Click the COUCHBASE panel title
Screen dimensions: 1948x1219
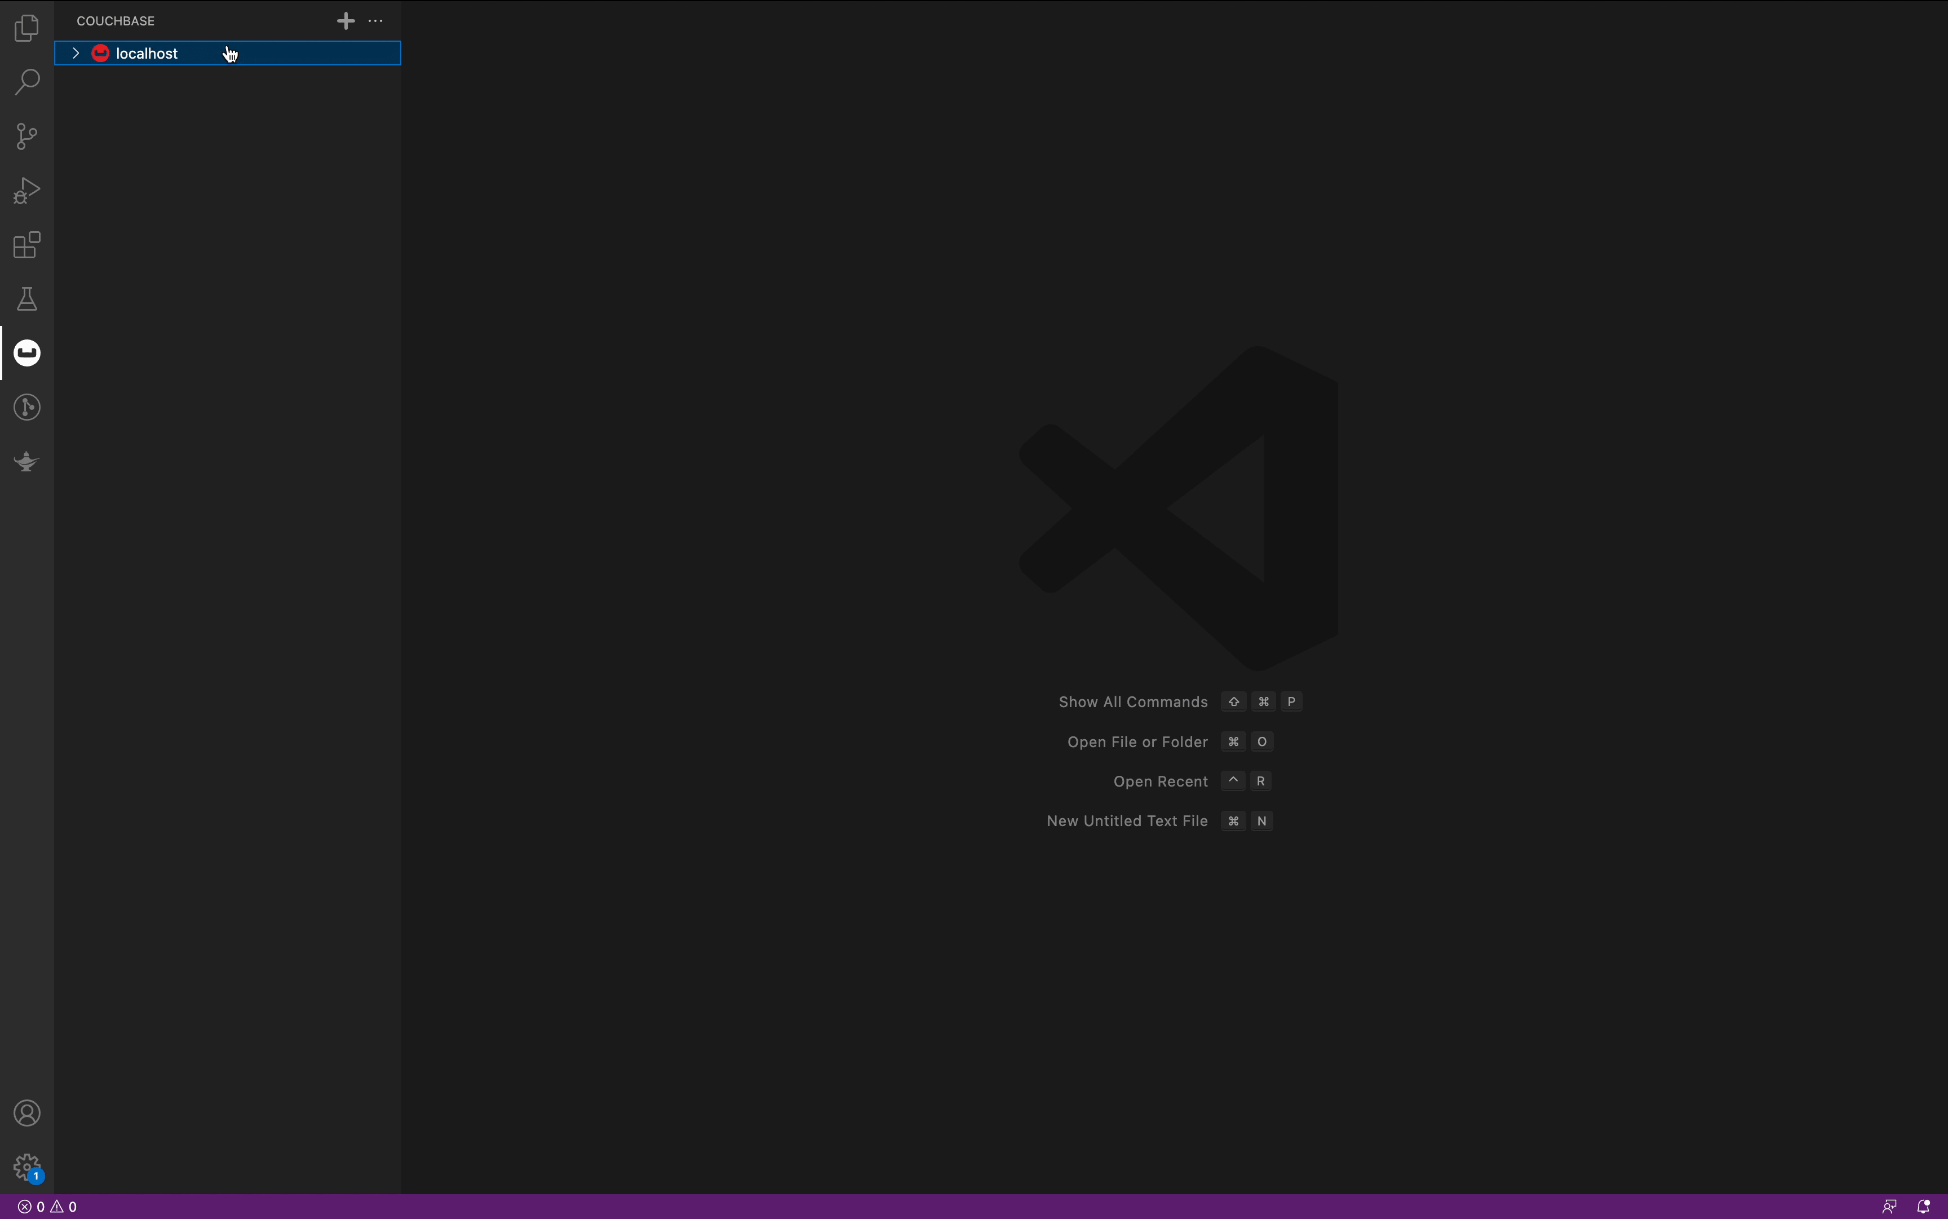pyautogui.click(x=115, y=21)
